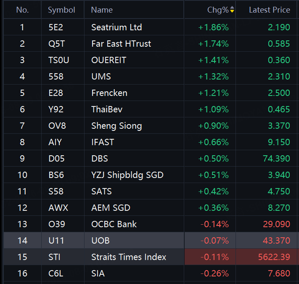Viewport: 299px width, 284px height.
Task: Select symbol TS0U
Action: (59, 60)
